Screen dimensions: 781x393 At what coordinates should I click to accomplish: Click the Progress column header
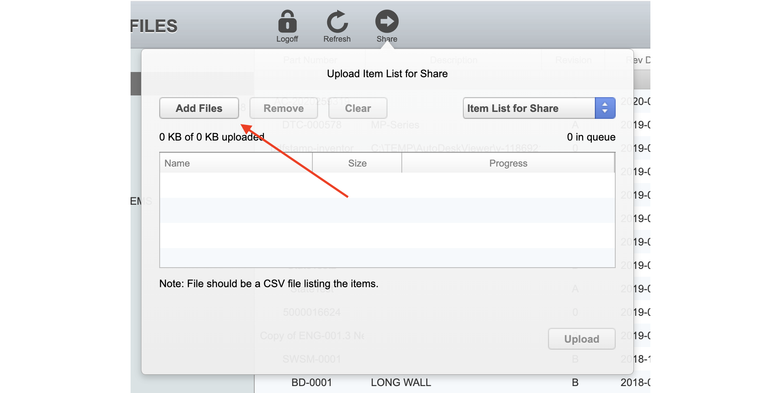508,163
